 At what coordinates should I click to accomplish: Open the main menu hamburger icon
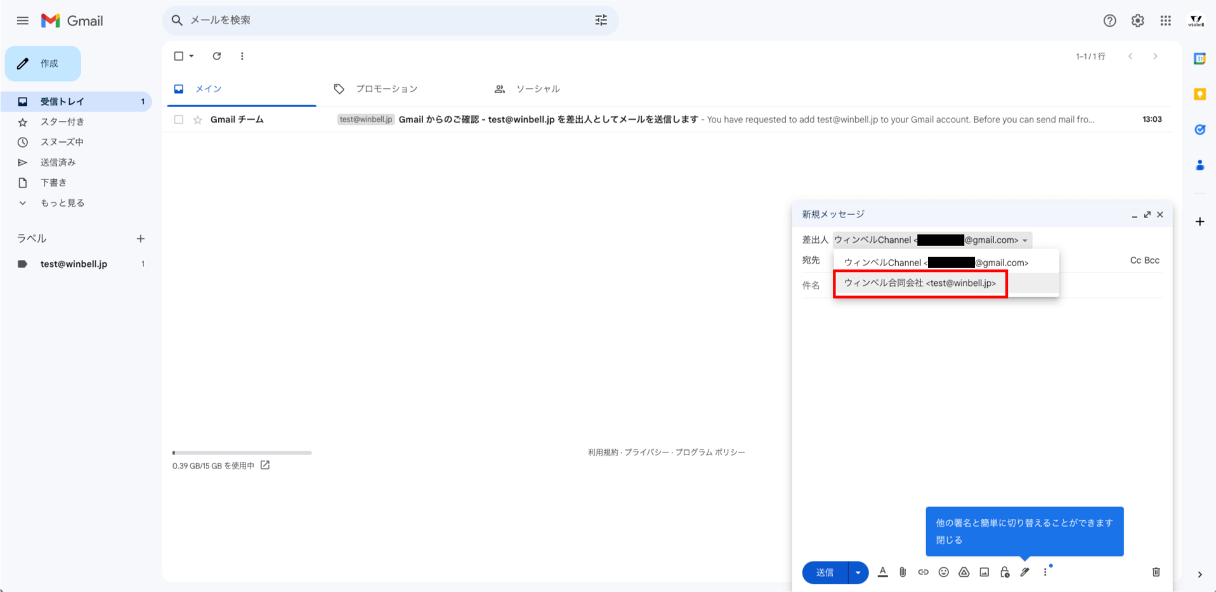pos(23,20)
